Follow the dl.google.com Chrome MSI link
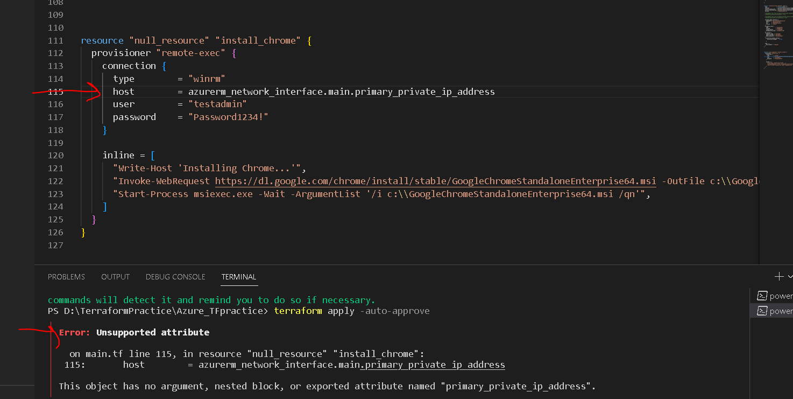 click(436, 181)
